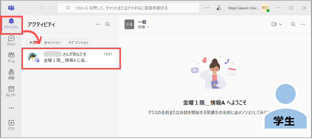The height and width of the screenshot is (139, 312).
Task: Open Apps (アプリ) plus icon
Action: (x=11, y=125)
